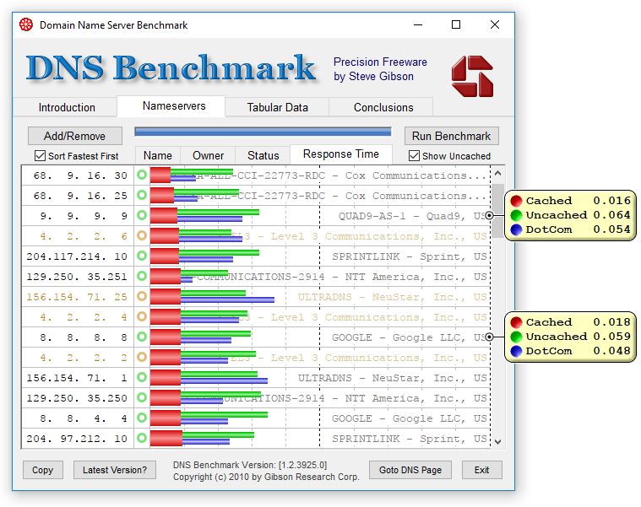Open Goto DNS Page
Viewport: 641px width, 507px height.
(410, 470)
